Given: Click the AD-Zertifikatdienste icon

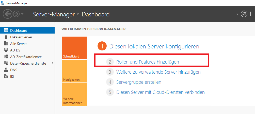Looking at the screenshot, I should tap(6, 57).
